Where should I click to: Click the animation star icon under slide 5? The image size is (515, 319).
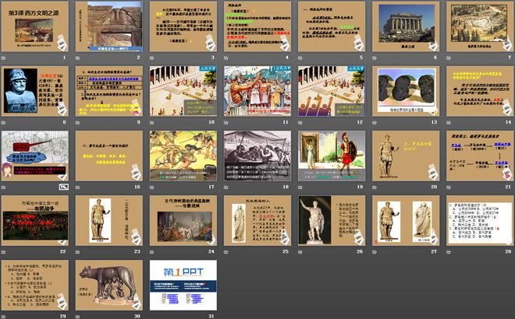click(x=300, y=58)
